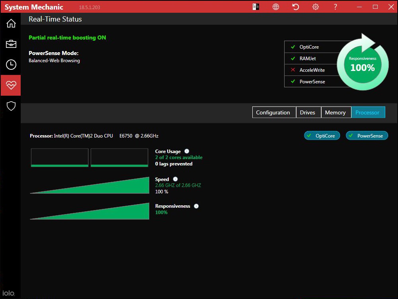Click the globe language icon
The height and width of the screenshot is (299, 398).
[x=276, y=7]
